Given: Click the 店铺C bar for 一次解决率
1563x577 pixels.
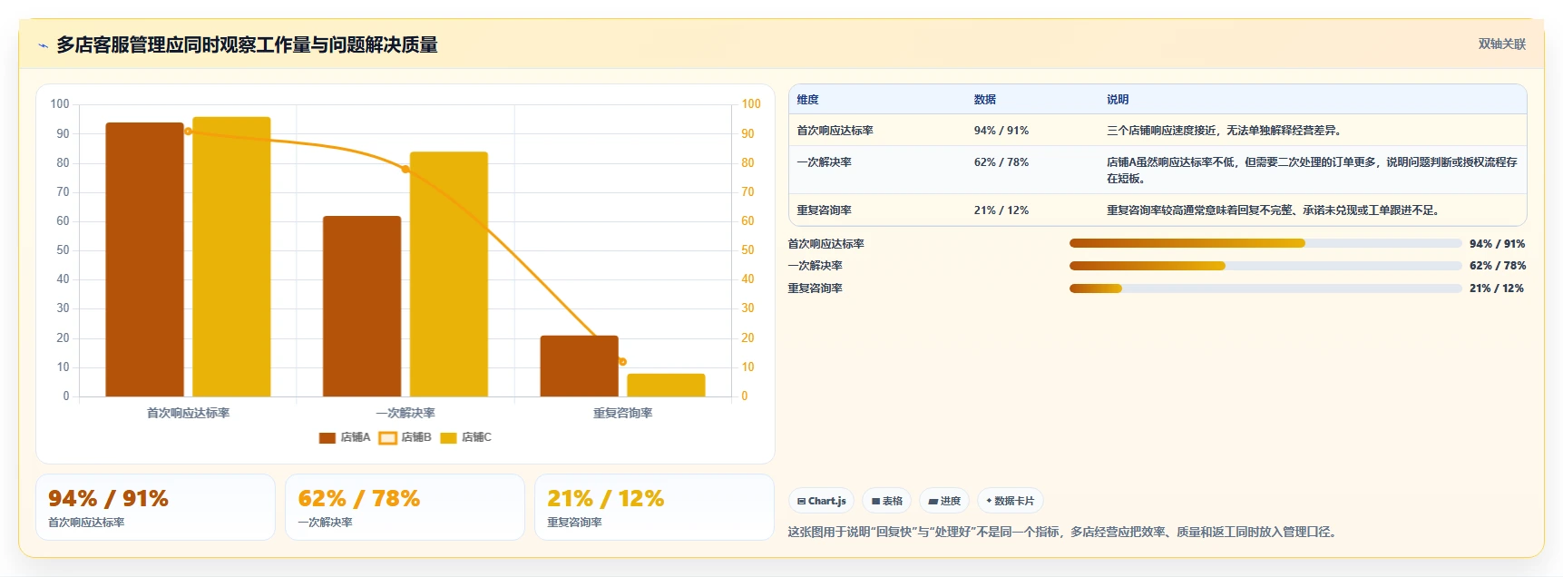Looking at the screenshot, I should click(449, 274).
